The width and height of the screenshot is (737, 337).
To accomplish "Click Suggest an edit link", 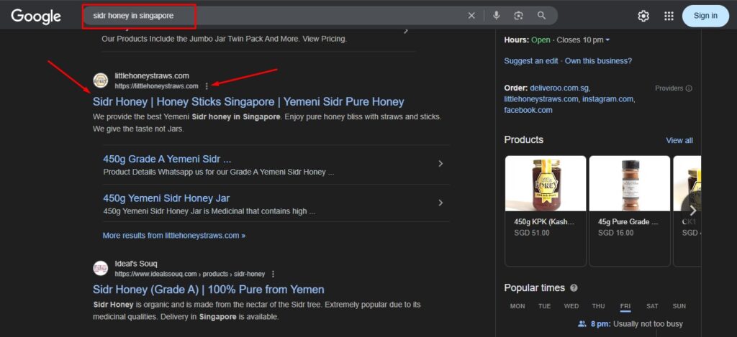I will click(531, 61).
